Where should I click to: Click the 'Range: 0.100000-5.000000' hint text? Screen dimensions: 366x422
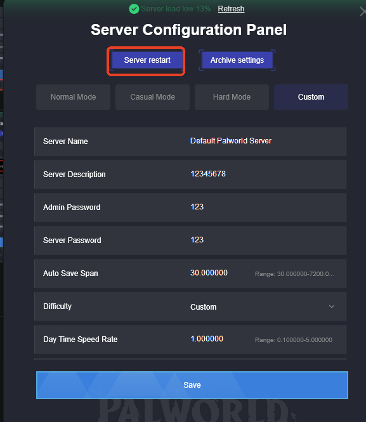[x=294, y=340]
